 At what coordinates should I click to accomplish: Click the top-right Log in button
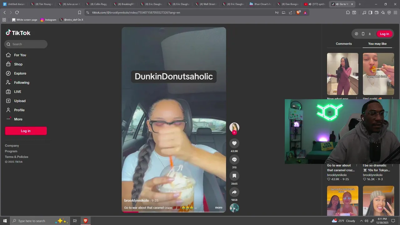click(x=384, y=34)
